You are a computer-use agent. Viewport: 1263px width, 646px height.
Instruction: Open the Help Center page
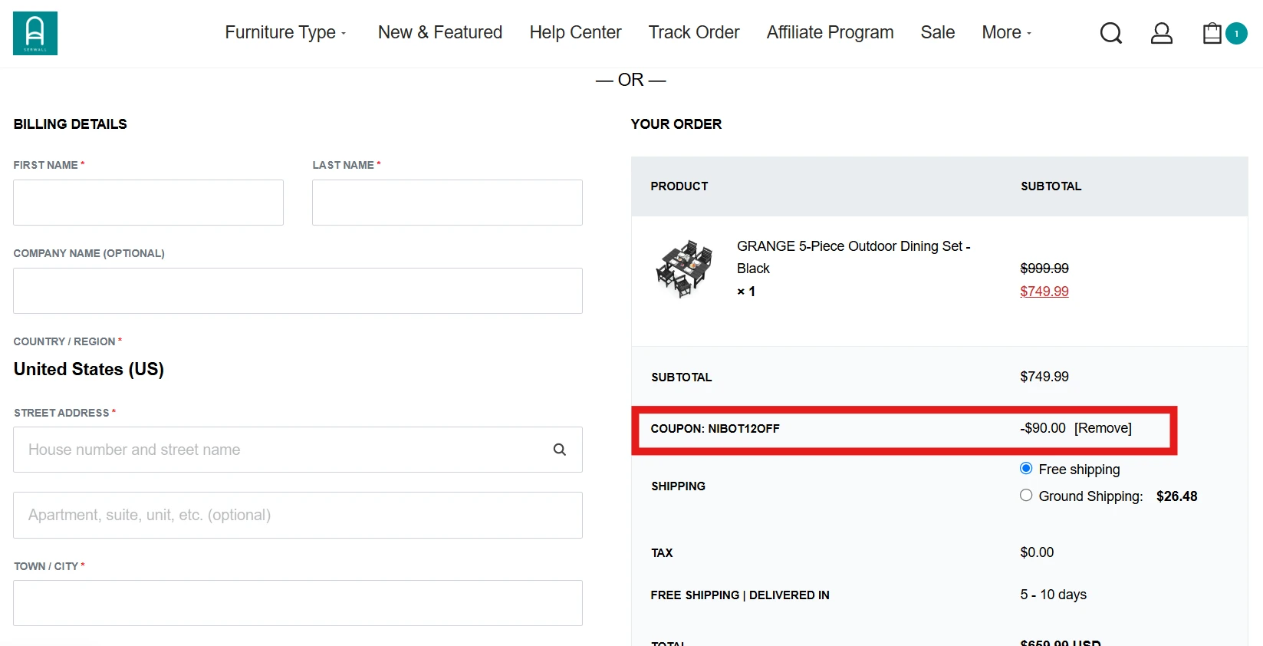click(575, 32)
